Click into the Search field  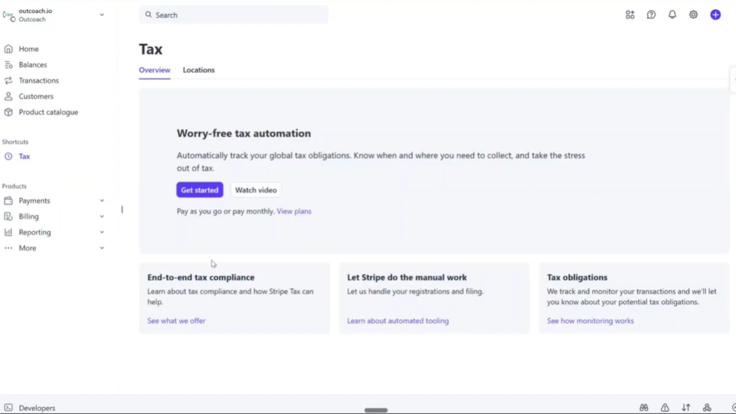point(233,15)
